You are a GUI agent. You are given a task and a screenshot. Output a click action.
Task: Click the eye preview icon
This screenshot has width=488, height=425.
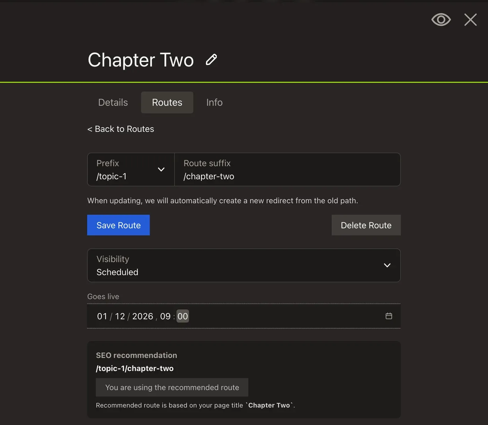pyautogui.click(x=441, y=20)
